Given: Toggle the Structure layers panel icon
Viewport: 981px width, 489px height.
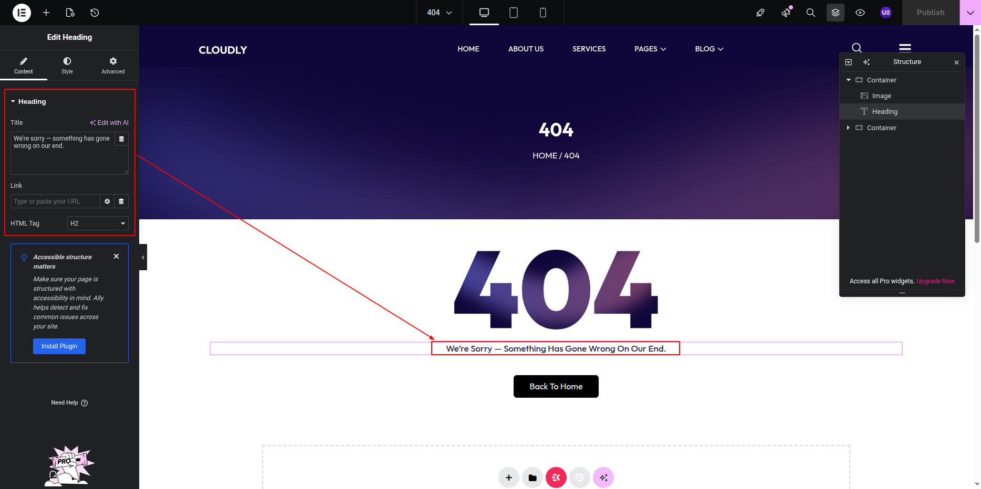Looking at the screenshot, I should point(836,13).
